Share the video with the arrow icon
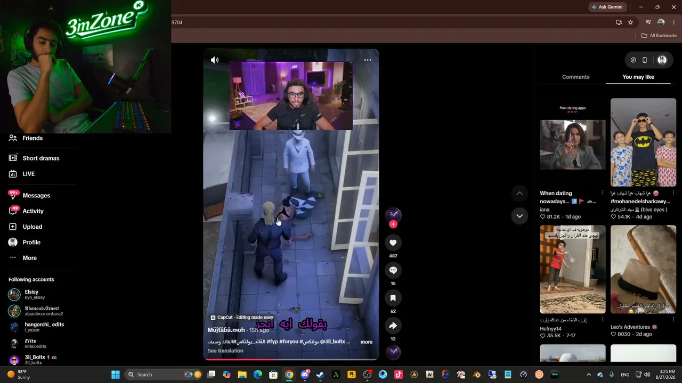682x383 pixels. 393,326
